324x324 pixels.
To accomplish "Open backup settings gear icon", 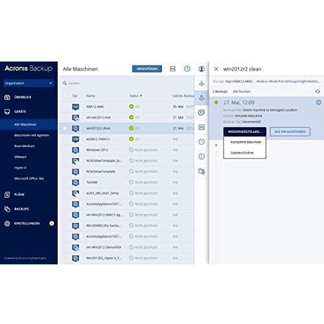I will 319,102.
